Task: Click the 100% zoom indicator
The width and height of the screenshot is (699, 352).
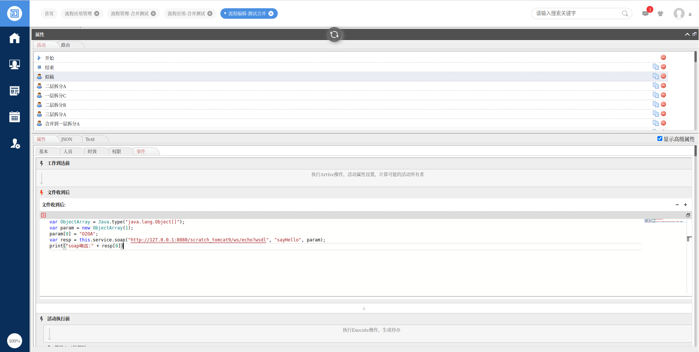Action: pyautogui.click(x=15, y=341)
